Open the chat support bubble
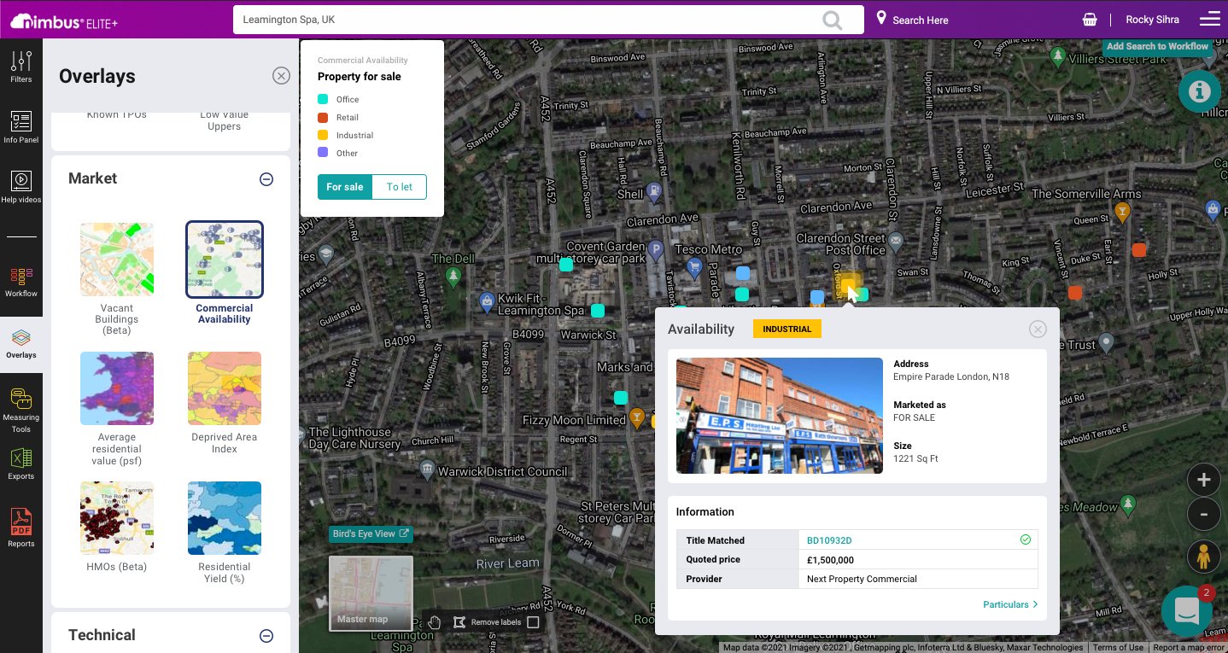This screenshot has height=653, width=1228. [x=1187, y=610]
